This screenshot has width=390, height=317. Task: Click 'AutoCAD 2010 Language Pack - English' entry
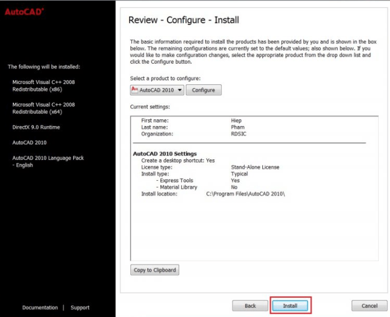48,161
